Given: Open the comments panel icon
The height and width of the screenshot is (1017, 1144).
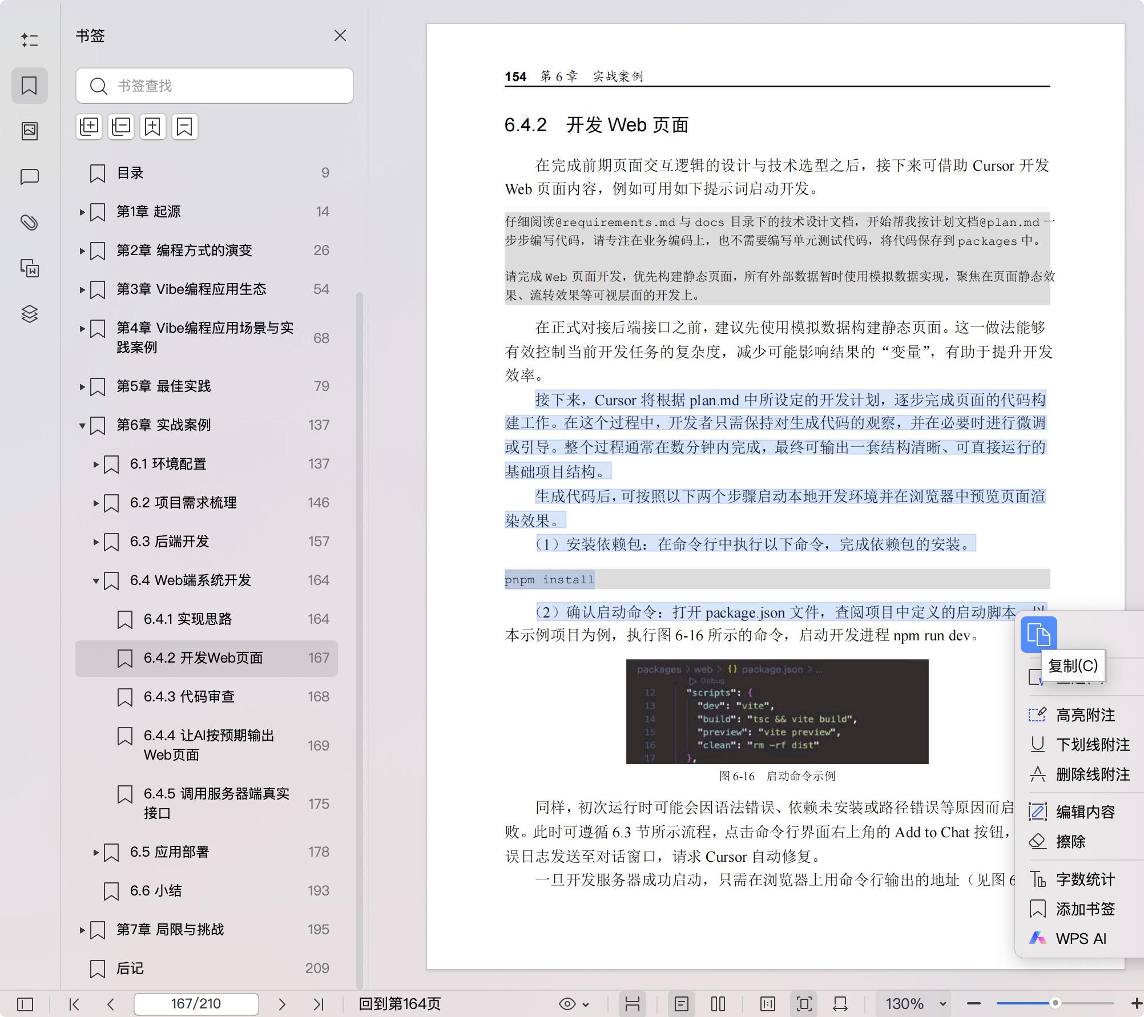Looking at the screenshot, I should [x=30, y=177].
